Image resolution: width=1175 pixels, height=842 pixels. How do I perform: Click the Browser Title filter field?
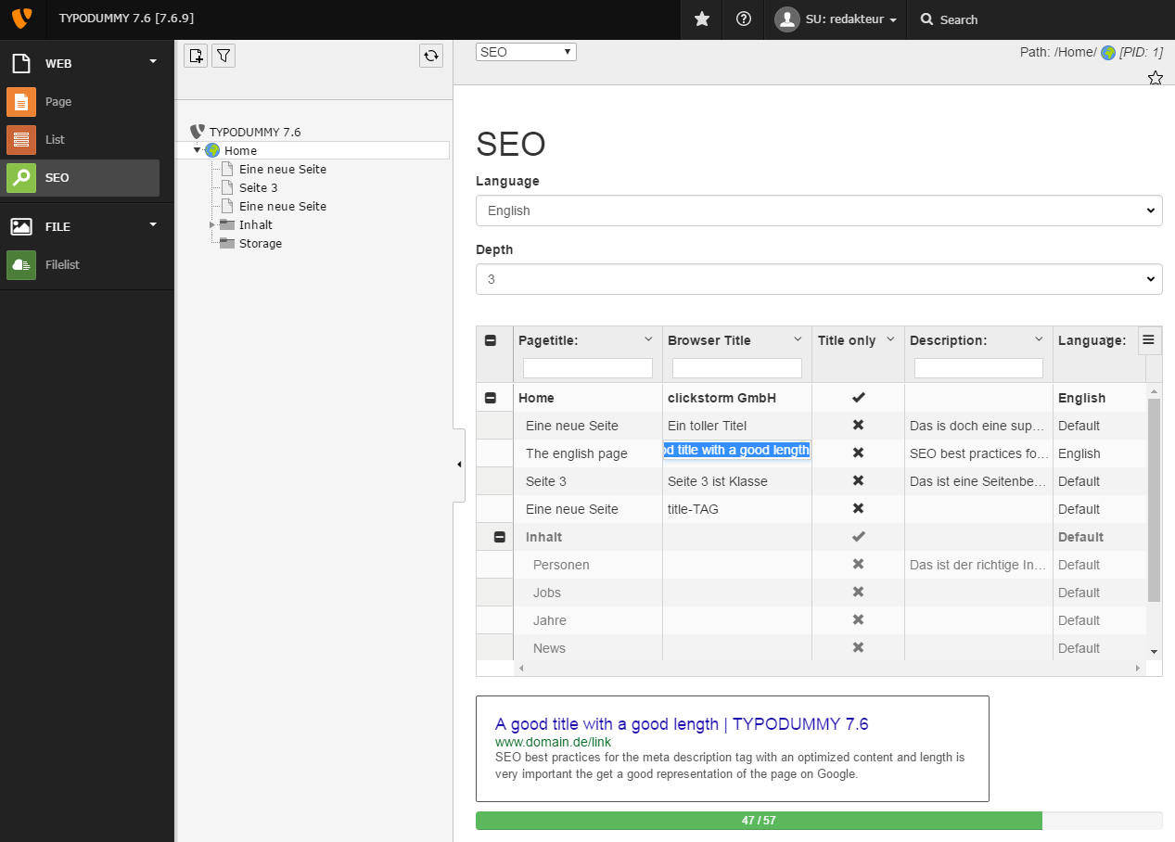[x=736, y=367]
